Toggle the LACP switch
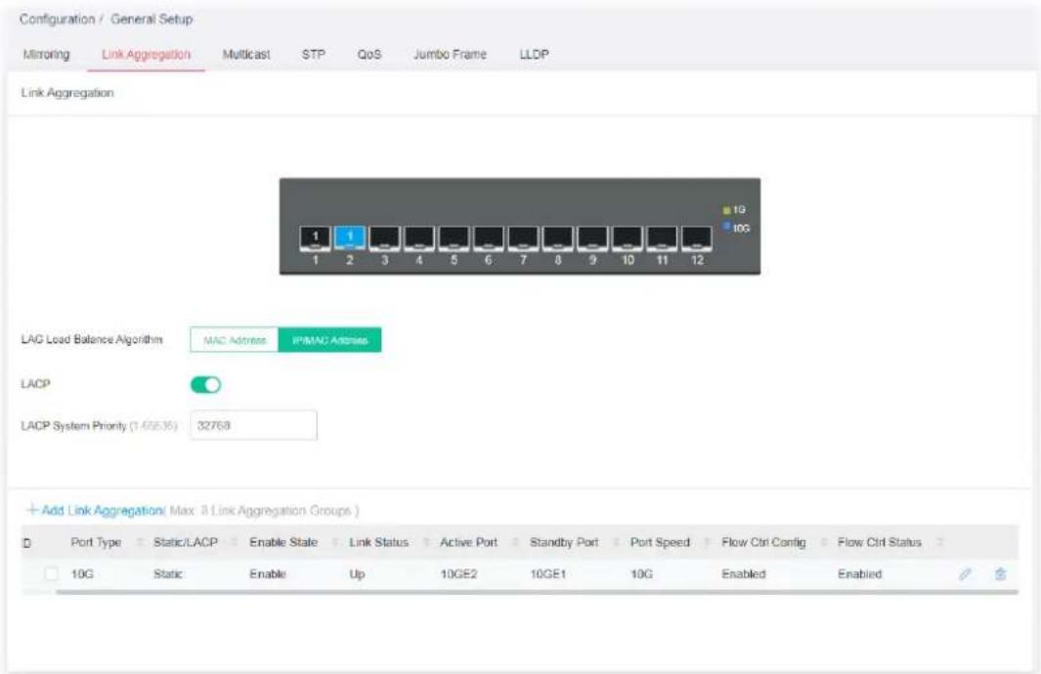This screenshot has width=1041, height=674. point(206,385)
